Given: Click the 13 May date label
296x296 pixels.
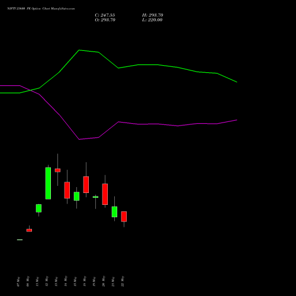Looking at the screenshot, I should [x=56, y=282].
